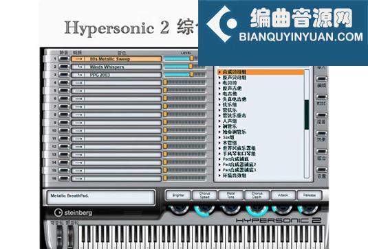Open the 混音 page button
Screen dimensions: 368x249
(321, 115)
